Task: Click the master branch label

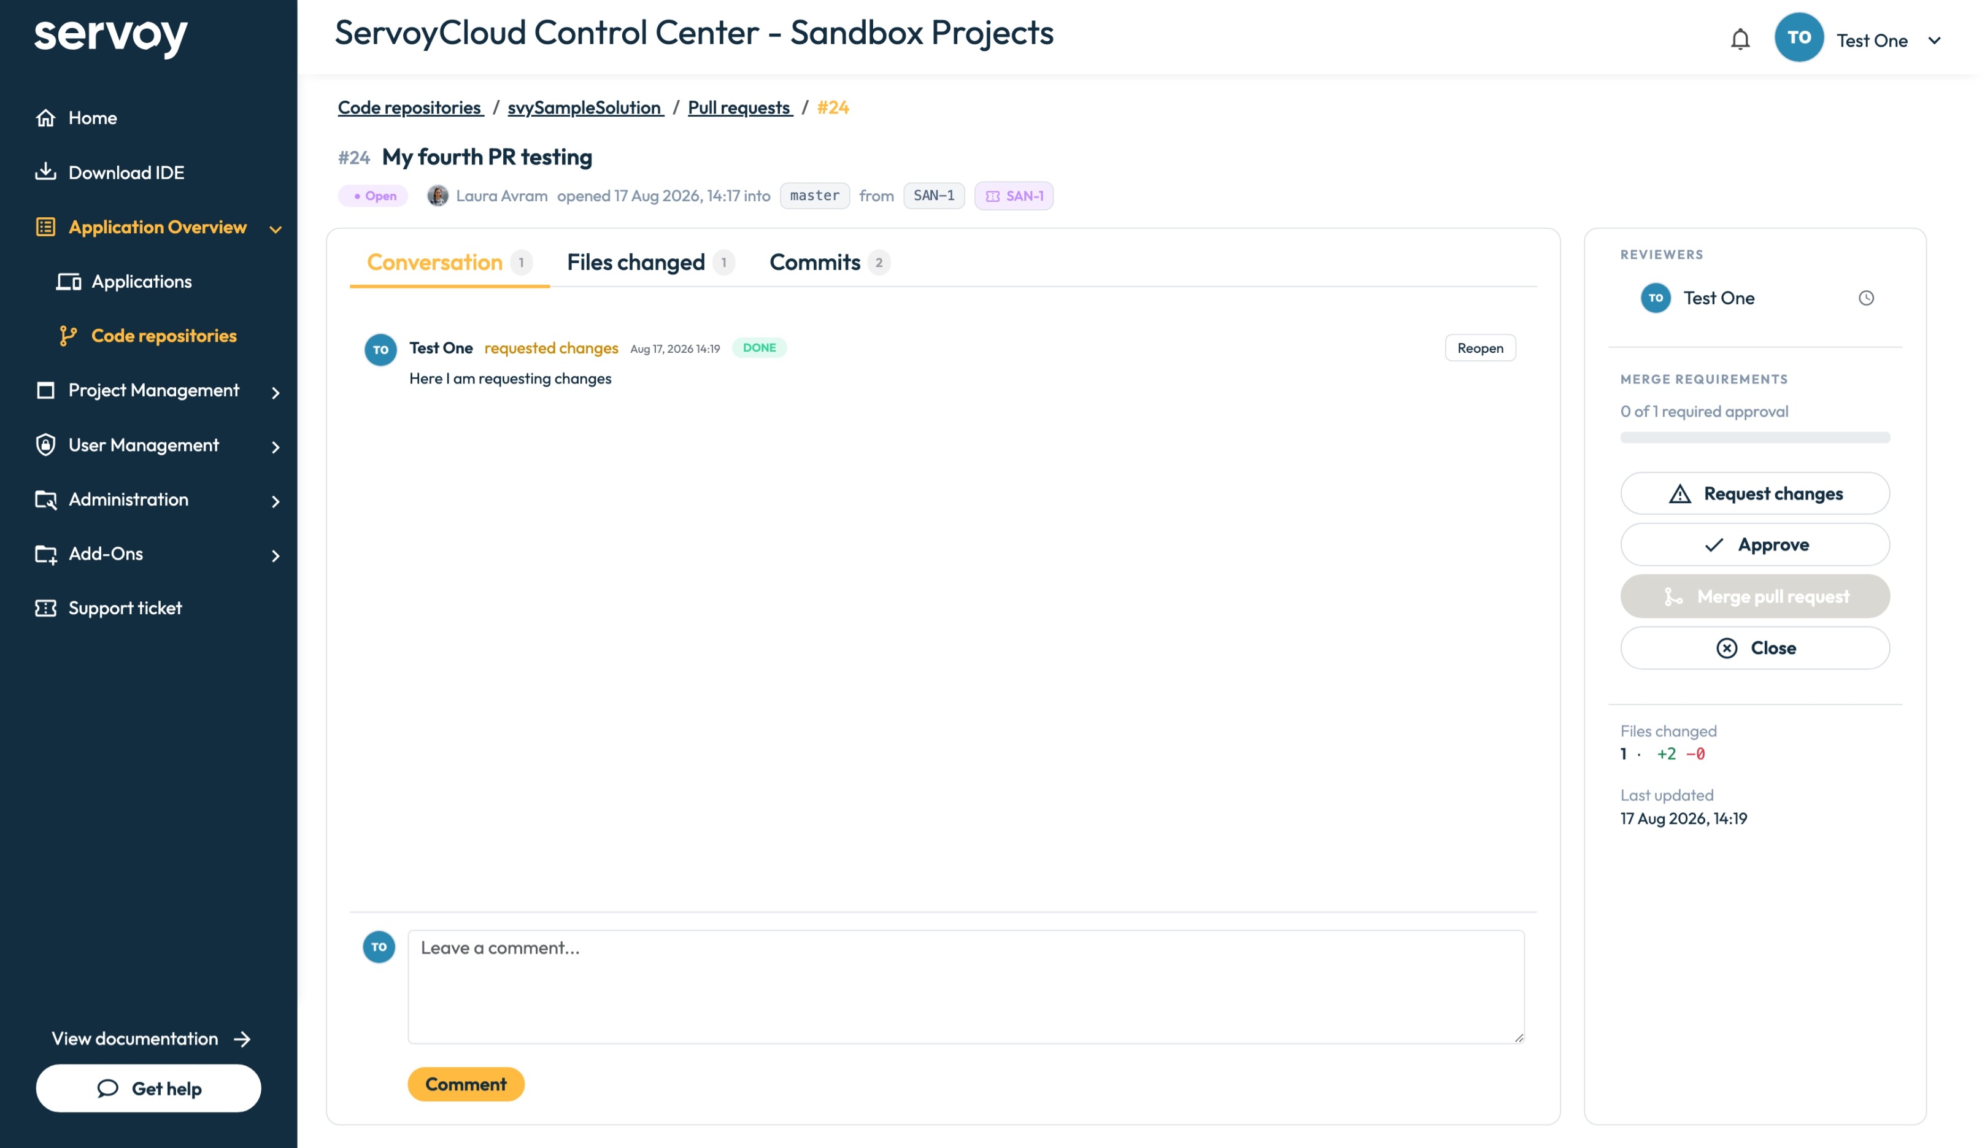Action: 814,196
